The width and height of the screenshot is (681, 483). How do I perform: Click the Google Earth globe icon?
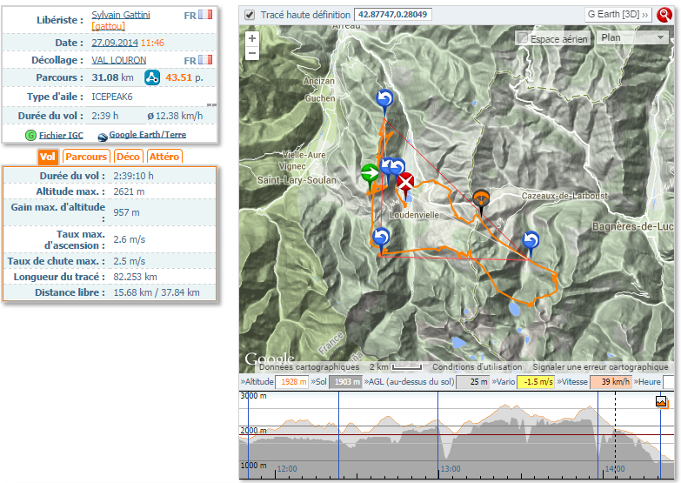[103, 137]
